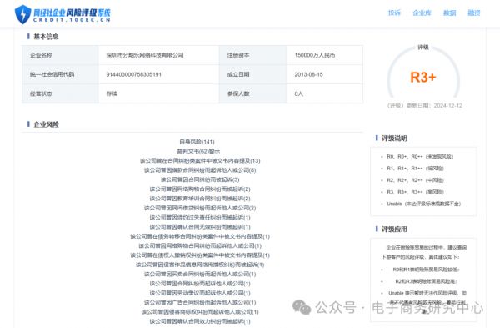
Task: Click the 企业风险 section heading
Action: point(46,124)
